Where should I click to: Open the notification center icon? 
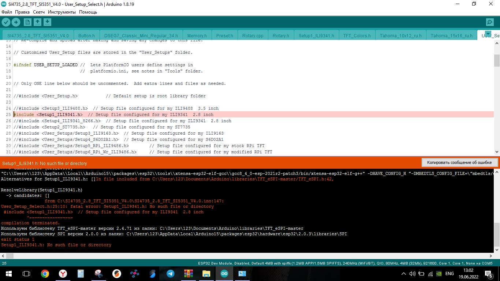489,273
